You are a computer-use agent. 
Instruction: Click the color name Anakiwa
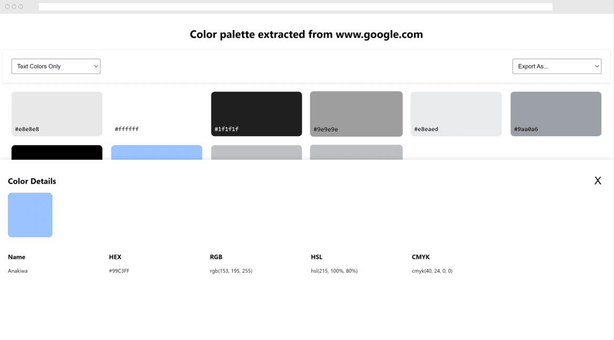(18, 271)
